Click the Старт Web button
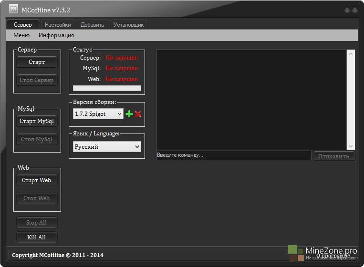364x267 pixels. (x=37, y=180)
